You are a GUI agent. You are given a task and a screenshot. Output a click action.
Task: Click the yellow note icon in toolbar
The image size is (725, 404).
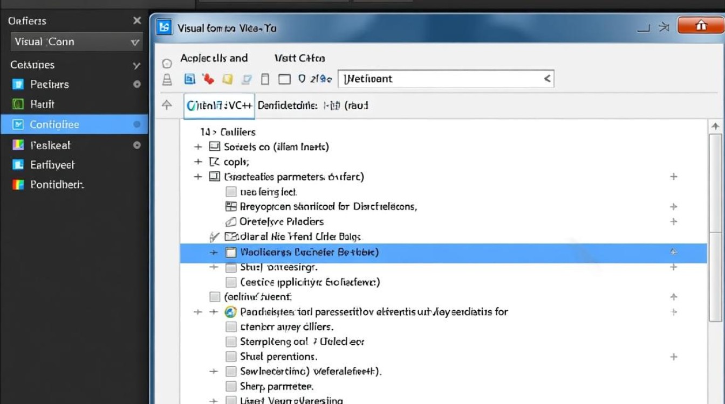click(x=227, y=79)
